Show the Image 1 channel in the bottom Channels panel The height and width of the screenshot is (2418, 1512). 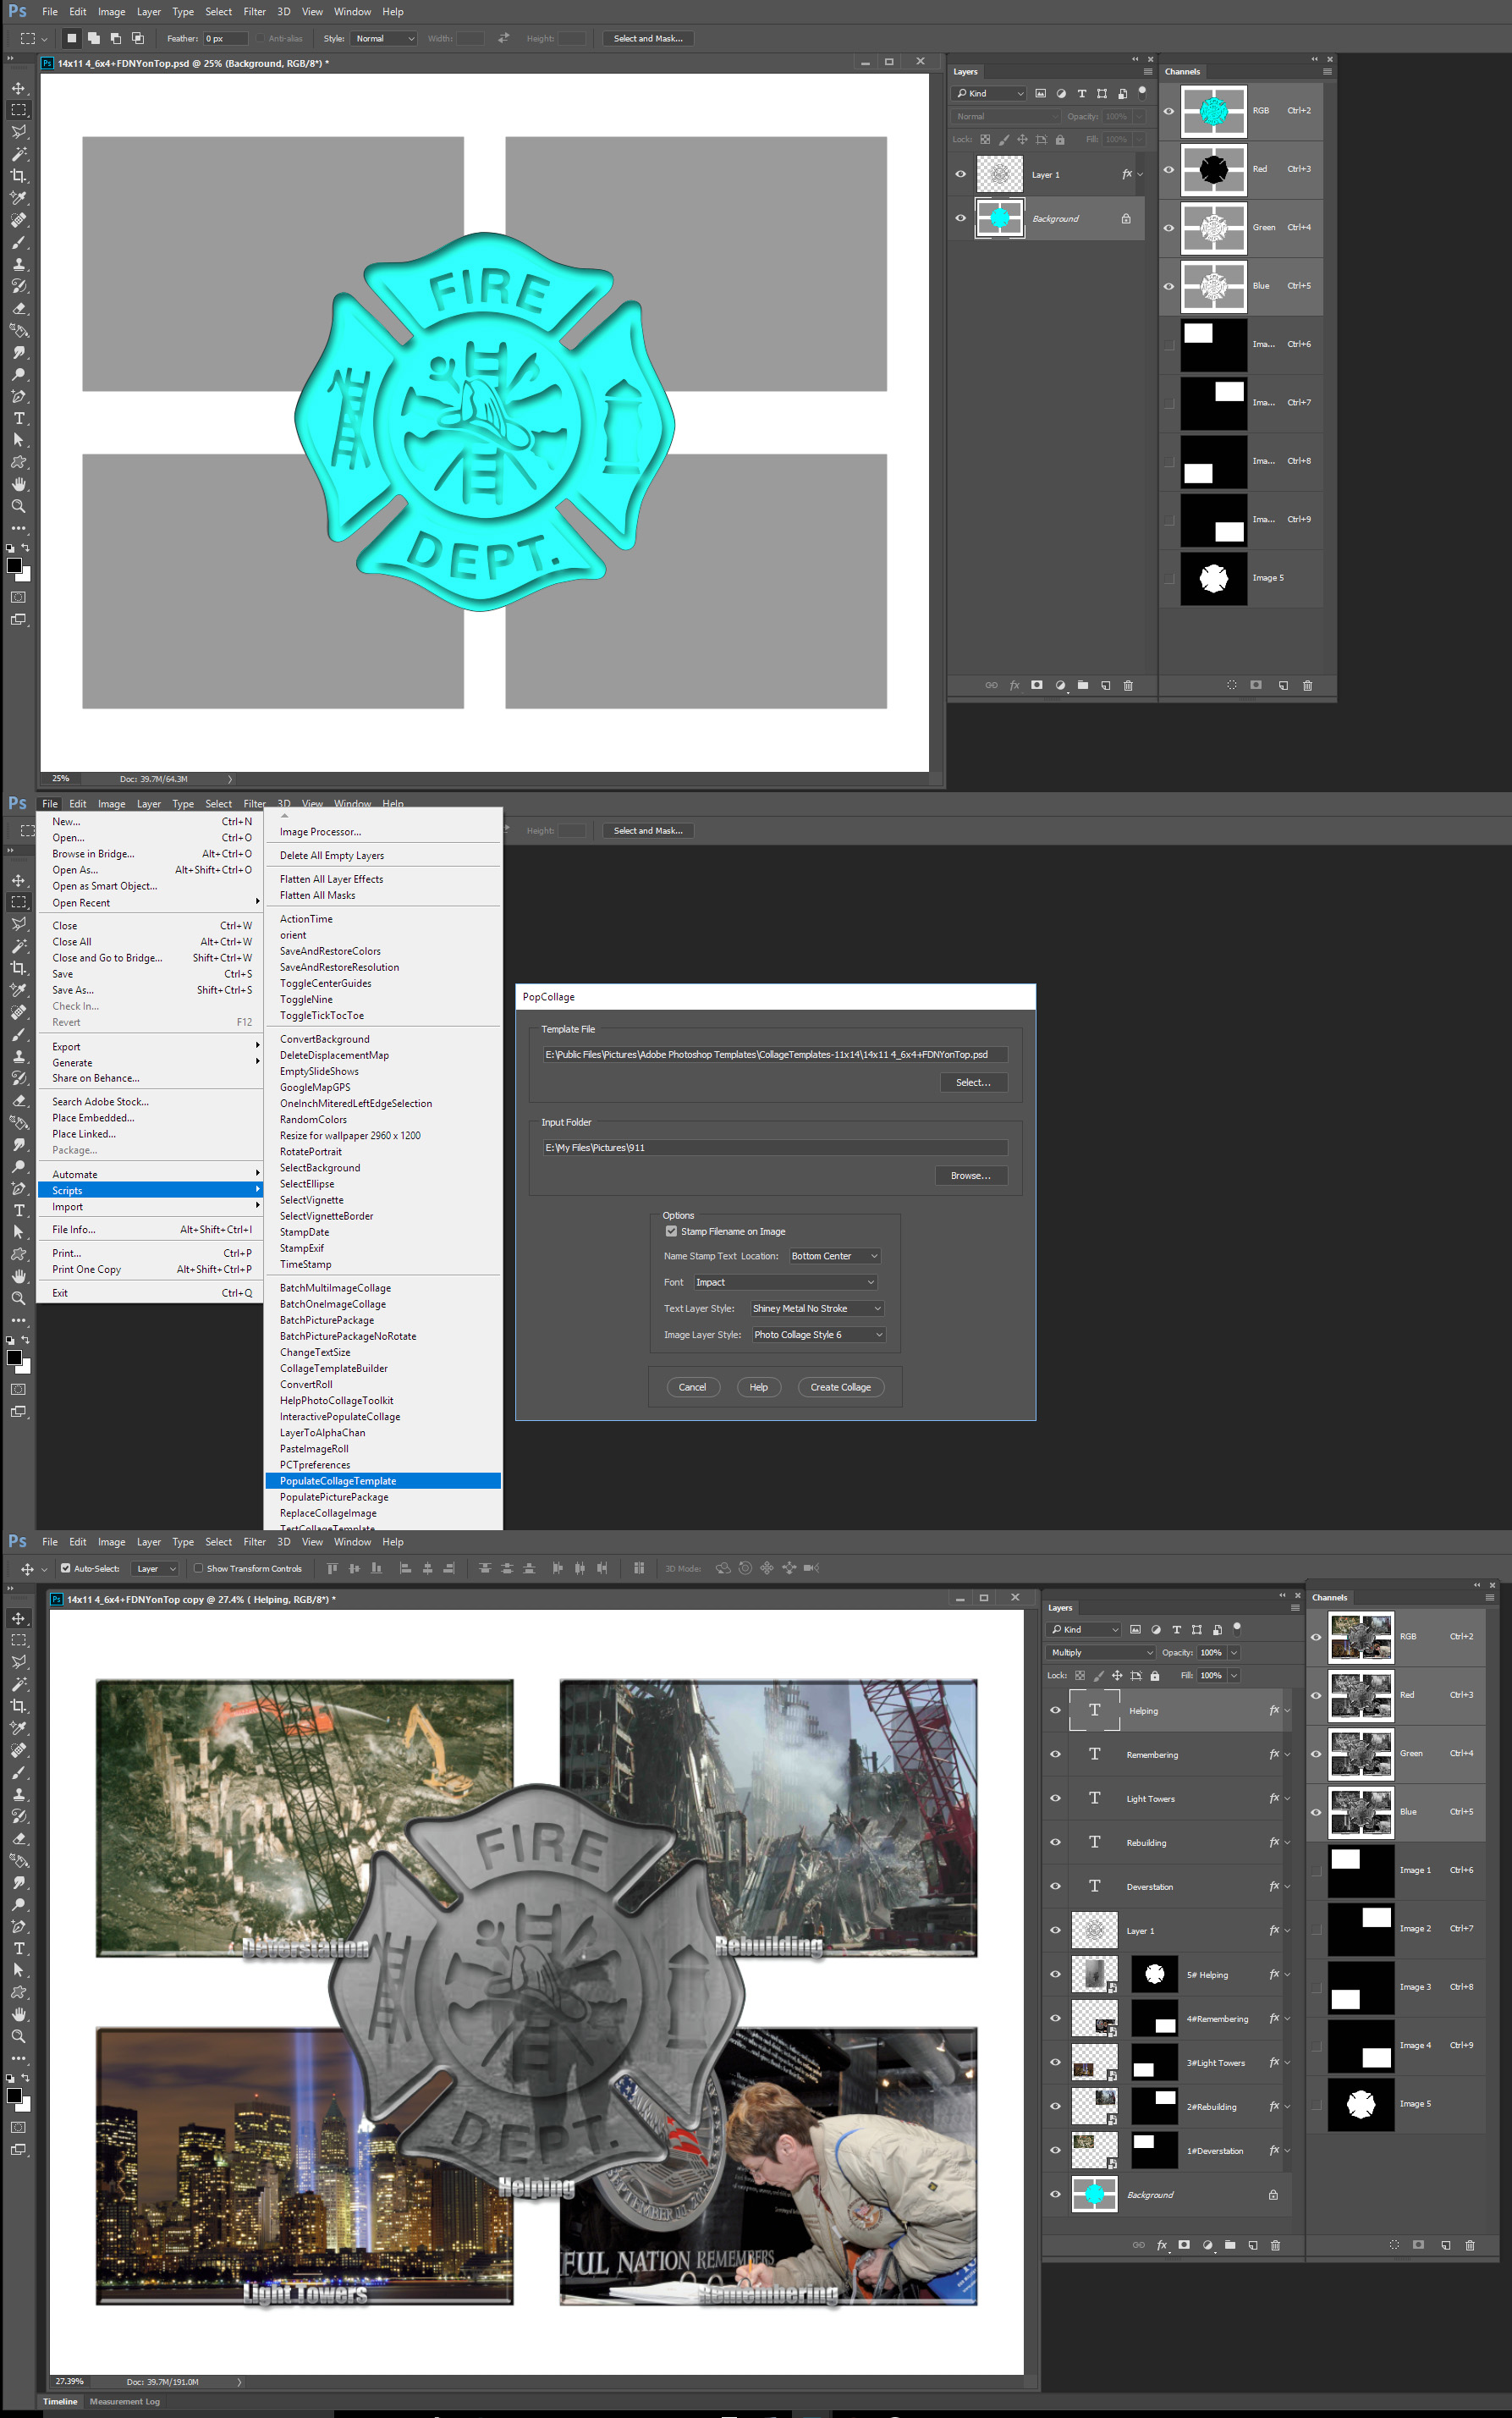[1316, 1870]
